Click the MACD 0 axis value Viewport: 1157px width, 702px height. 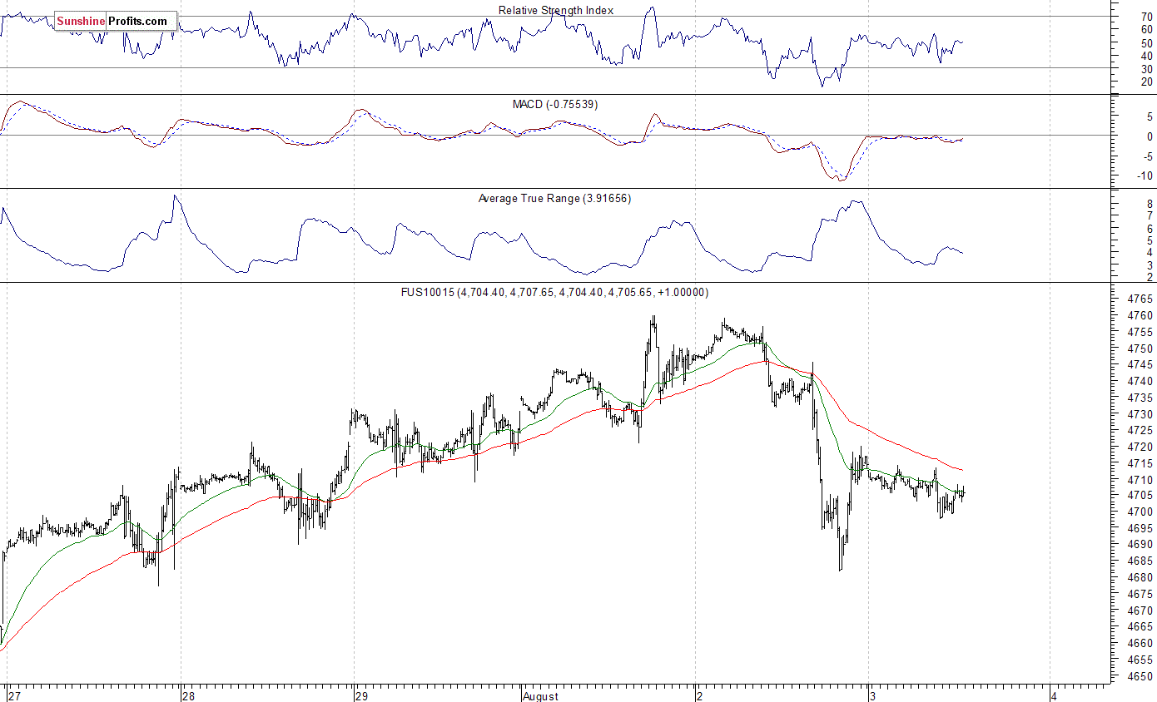1150,136
